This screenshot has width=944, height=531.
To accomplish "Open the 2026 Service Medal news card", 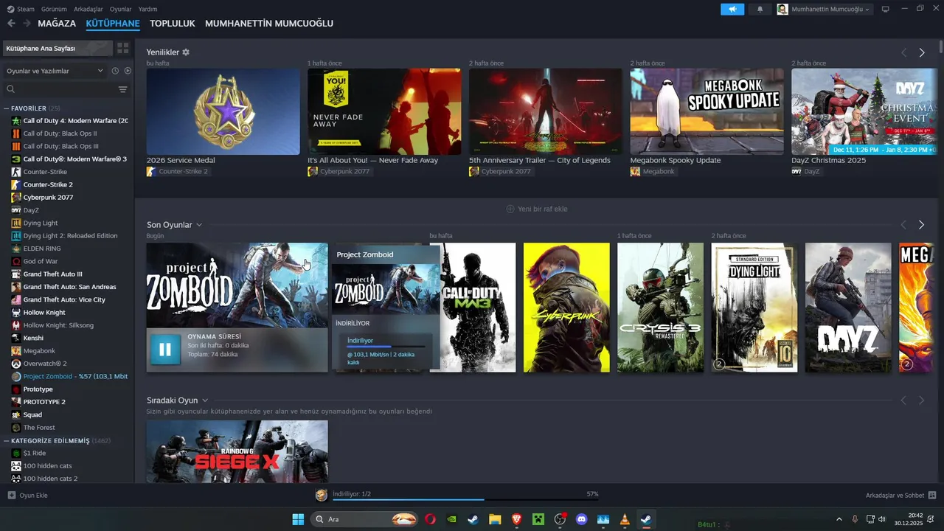I will [x=223, y=111].
